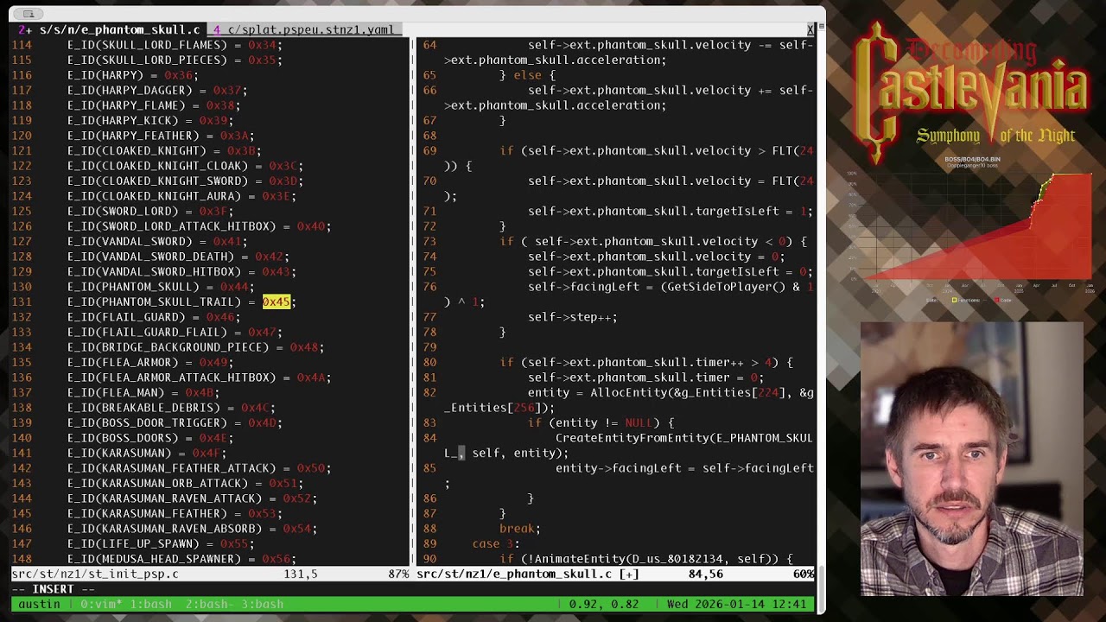1106x622 pixels.
Task: Switch to tmux window 3:bash
Action: click(x=262, y=604)
